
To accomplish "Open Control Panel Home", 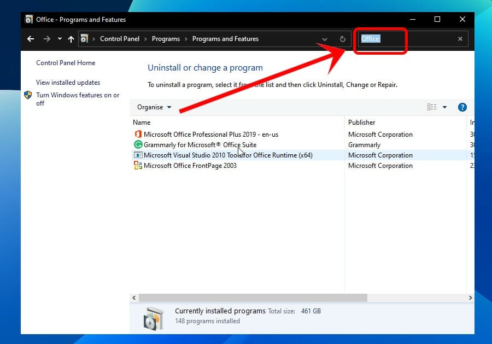I will pos(66,63).
